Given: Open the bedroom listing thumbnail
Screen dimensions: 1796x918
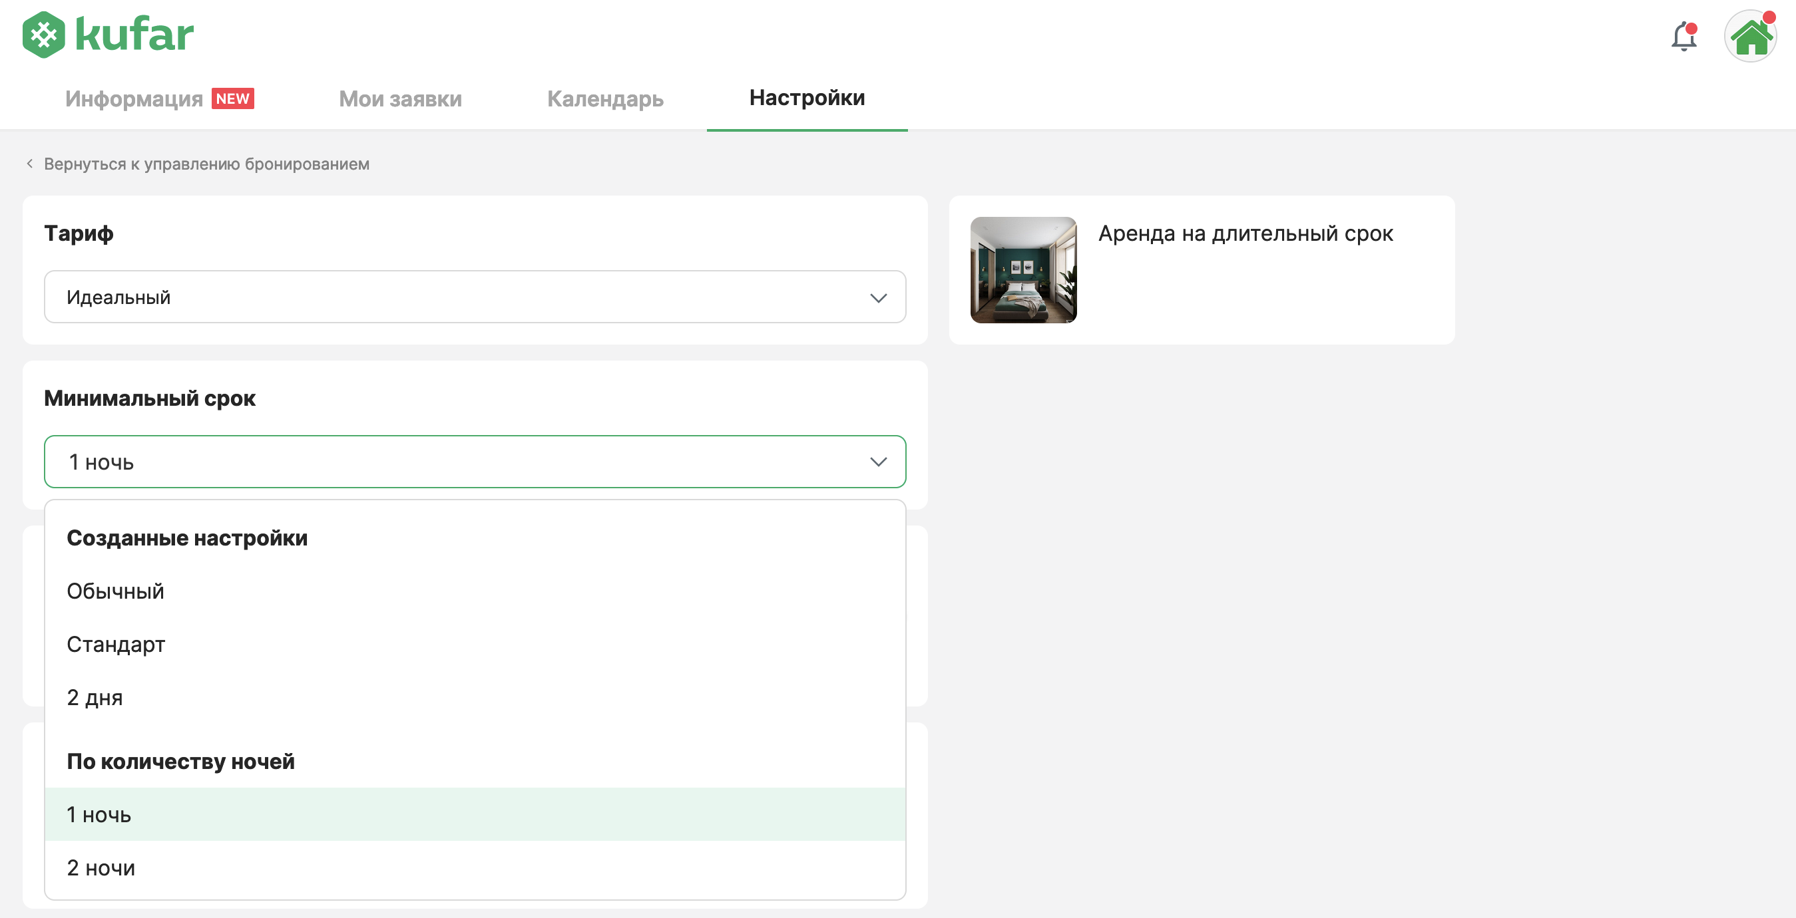Looking at the screenshot, I should [x=1022, y=269].
